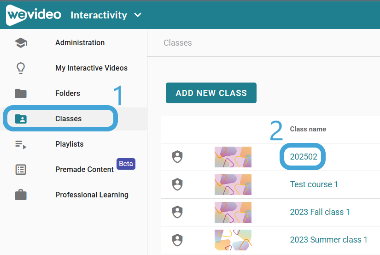Screen dimensions: 380x255
Task: Click the thumbnail of 2023 Summer class 1
Action: 233,240
